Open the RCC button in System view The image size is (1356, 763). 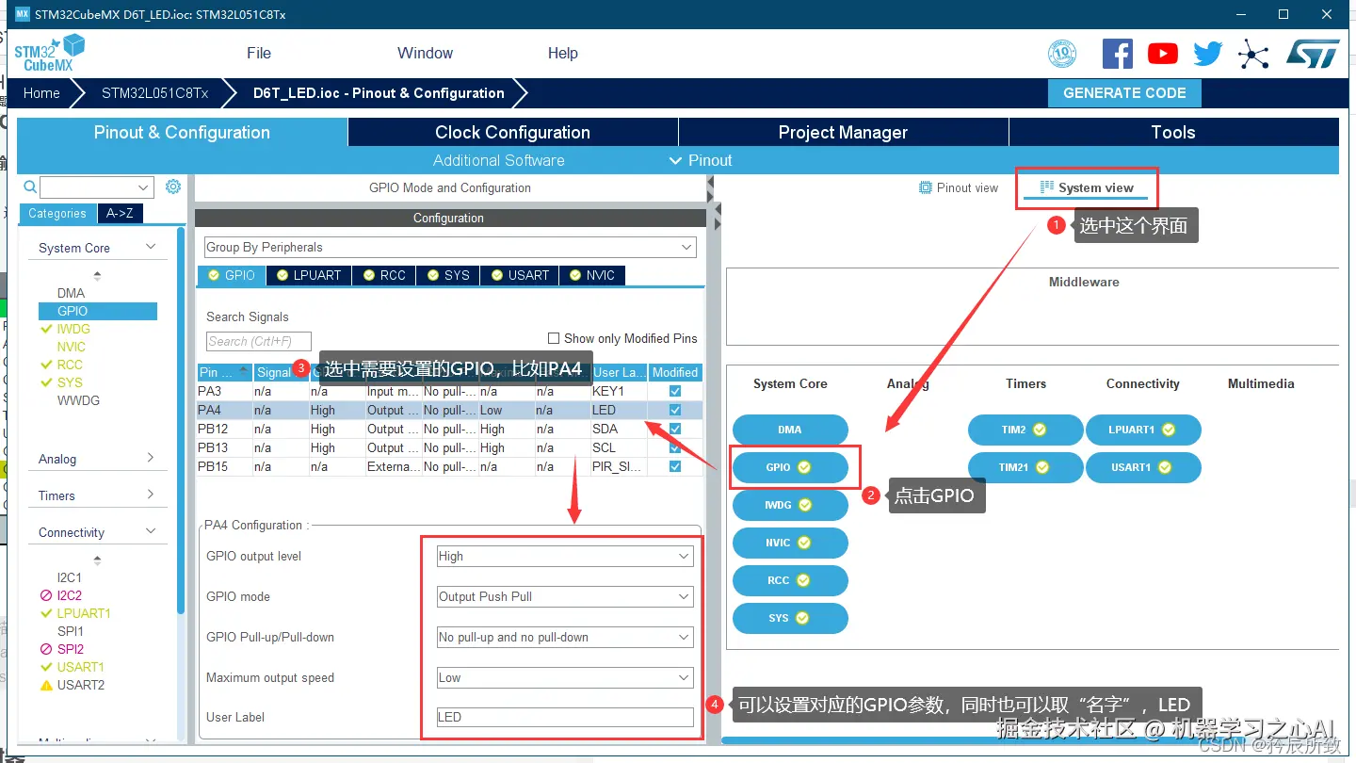pyautogui.click(x=790, y=580)
